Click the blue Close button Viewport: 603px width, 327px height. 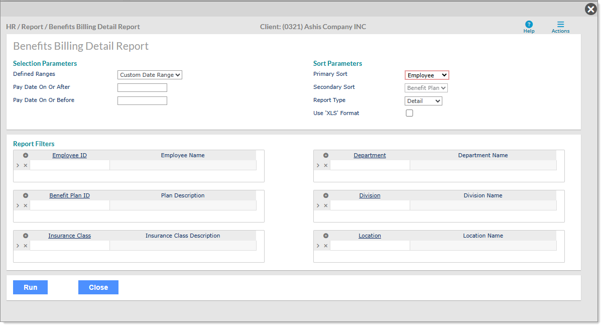click(98, 287)
